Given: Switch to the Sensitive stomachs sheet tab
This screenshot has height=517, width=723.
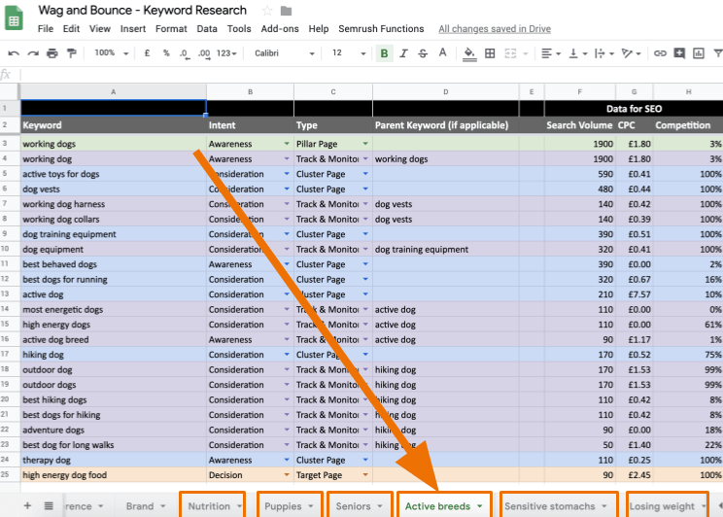Looking at the screenshot, I should 550,506.
